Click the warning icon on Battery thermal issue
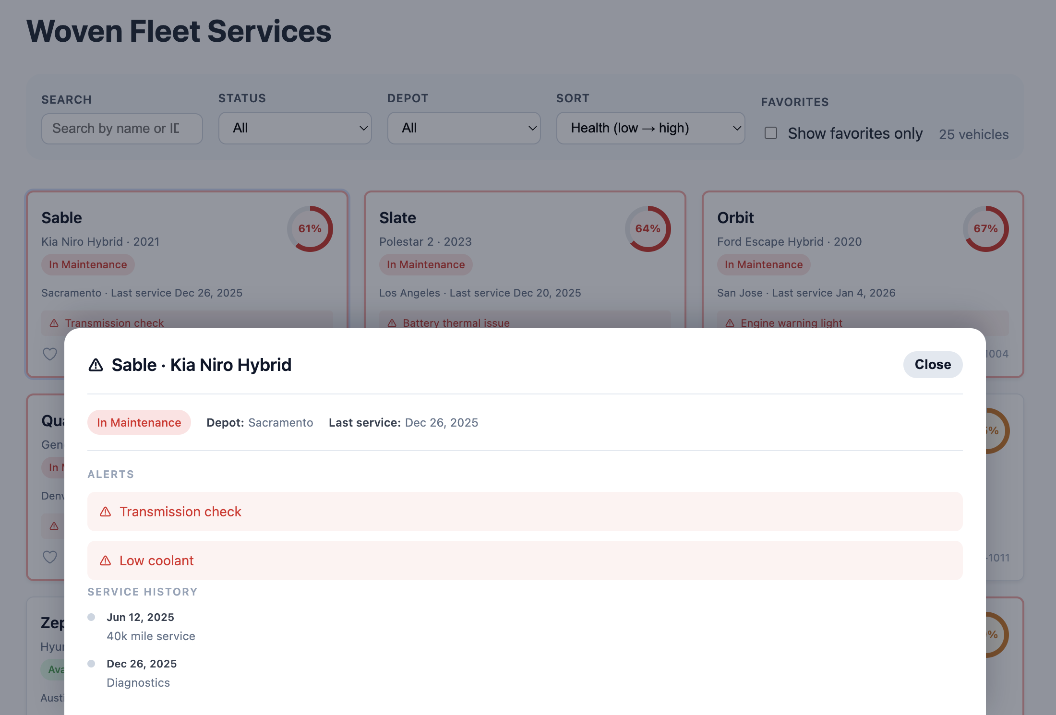 [x=392, y=323]
